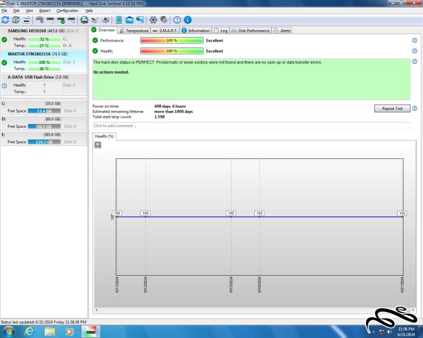This screenshot has height=338, width=423.
Task: Click the drive icon with green checkmark
Action: [61, 20]
